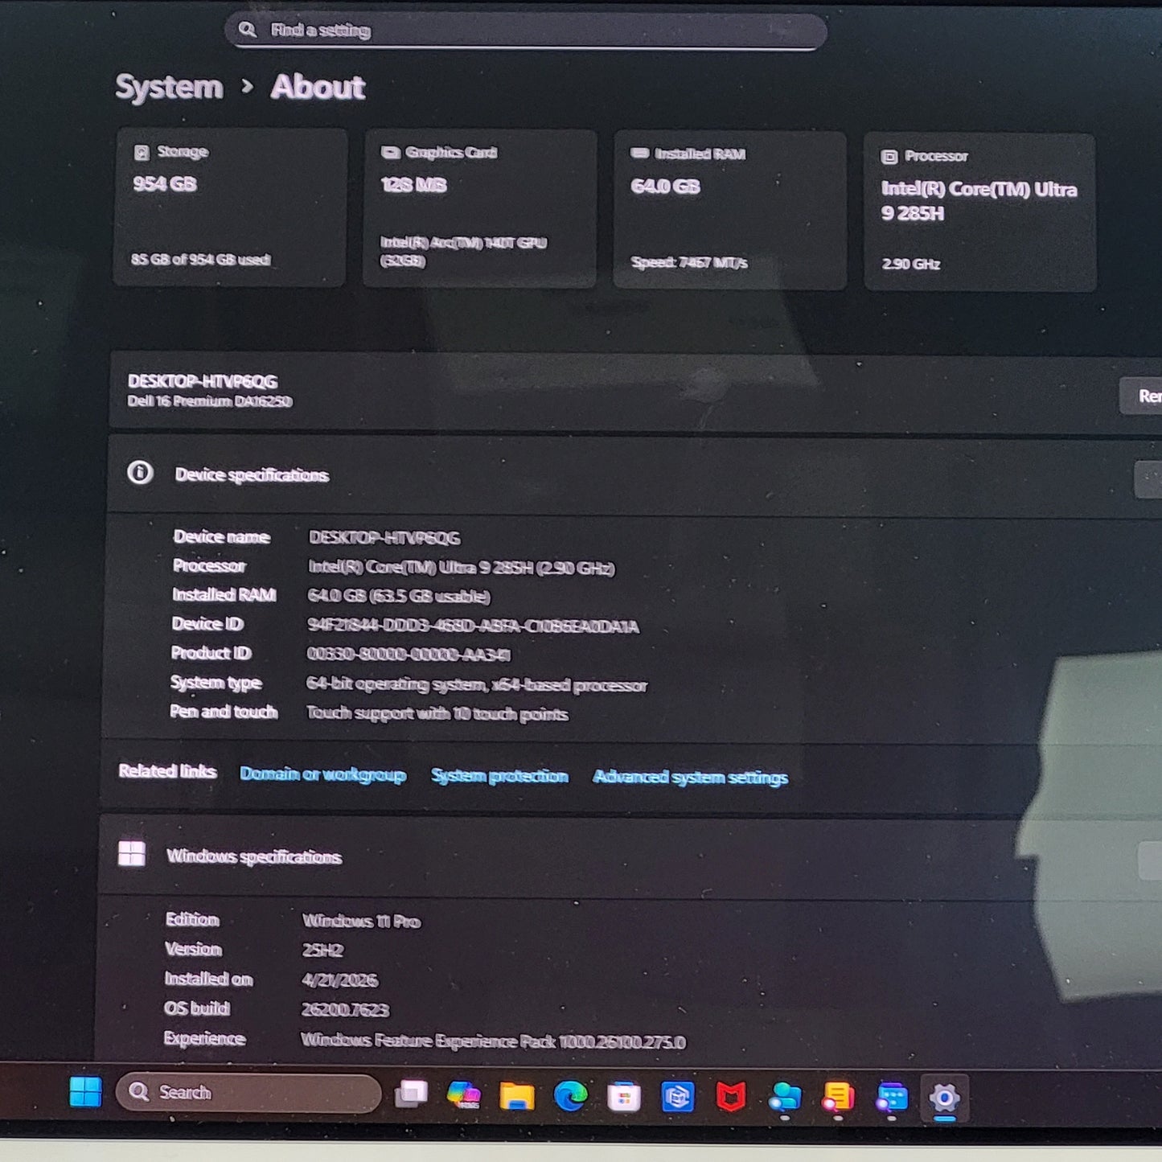Click the Processor value Intel Core Ultra 9 285H
1162x1162 pixels.
click(x=462, y=568)
